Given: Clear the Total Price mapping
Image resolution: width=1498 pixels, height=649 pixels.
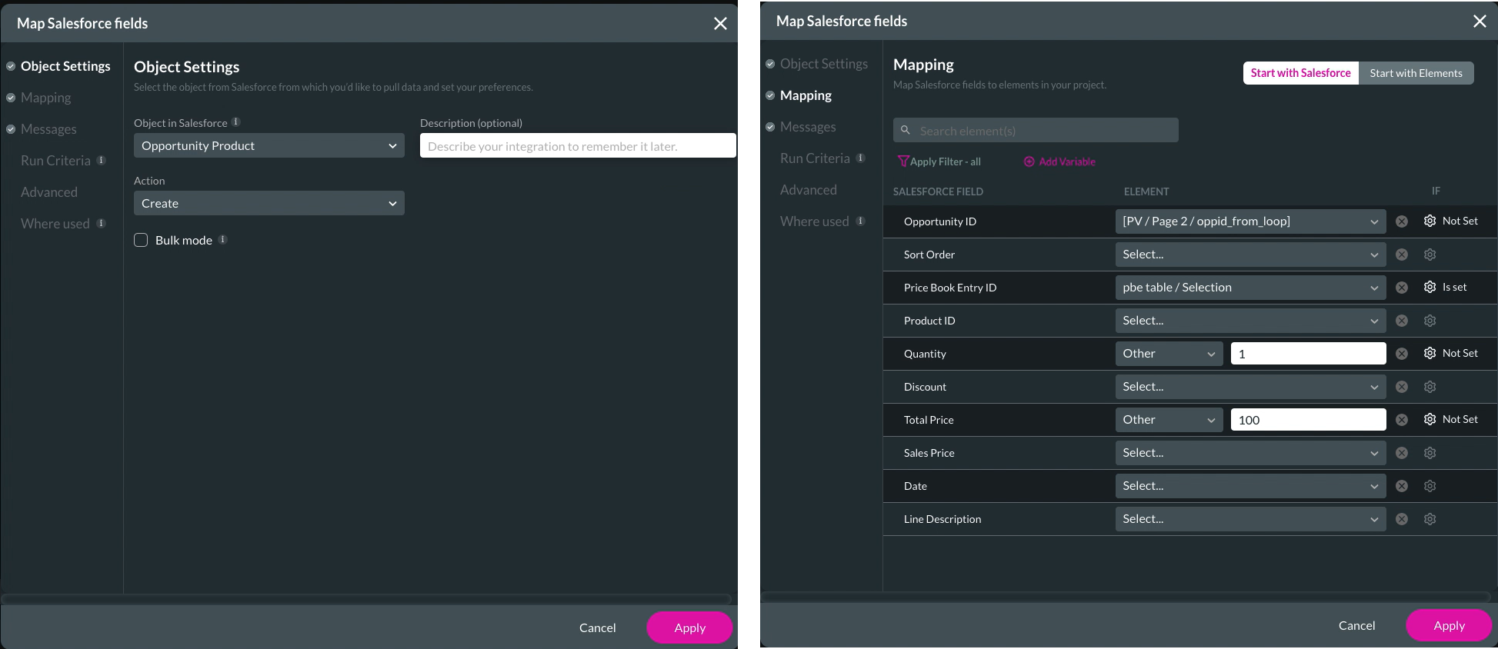Looking at the screenshot, I should [1402, 420].
